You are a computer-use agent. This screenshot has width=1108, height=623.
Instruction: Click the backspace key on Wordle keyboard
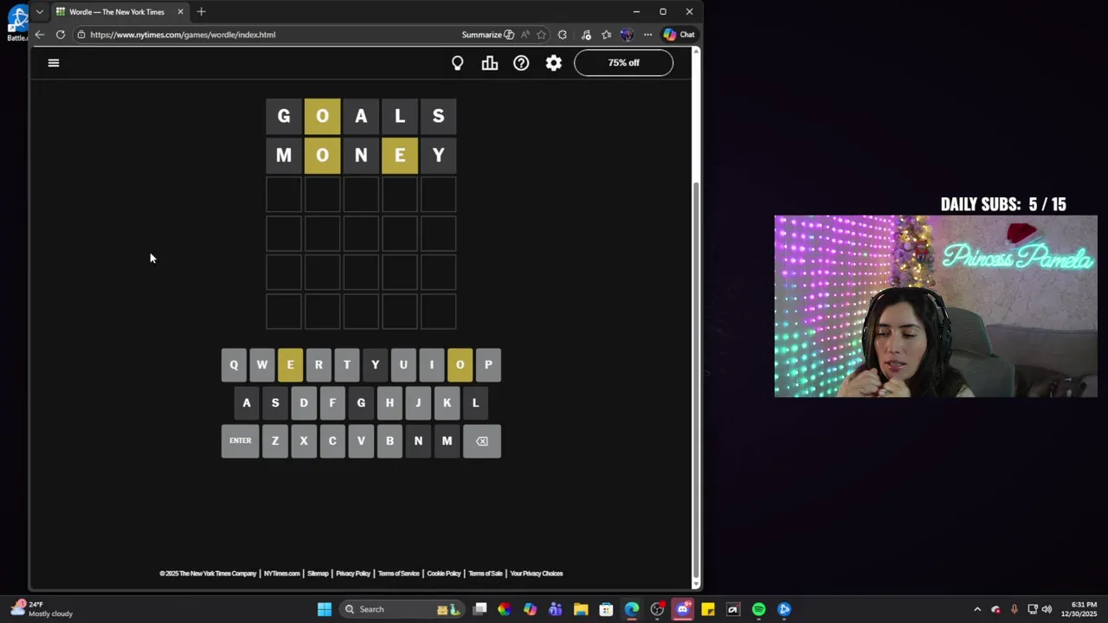pos(482,441)
